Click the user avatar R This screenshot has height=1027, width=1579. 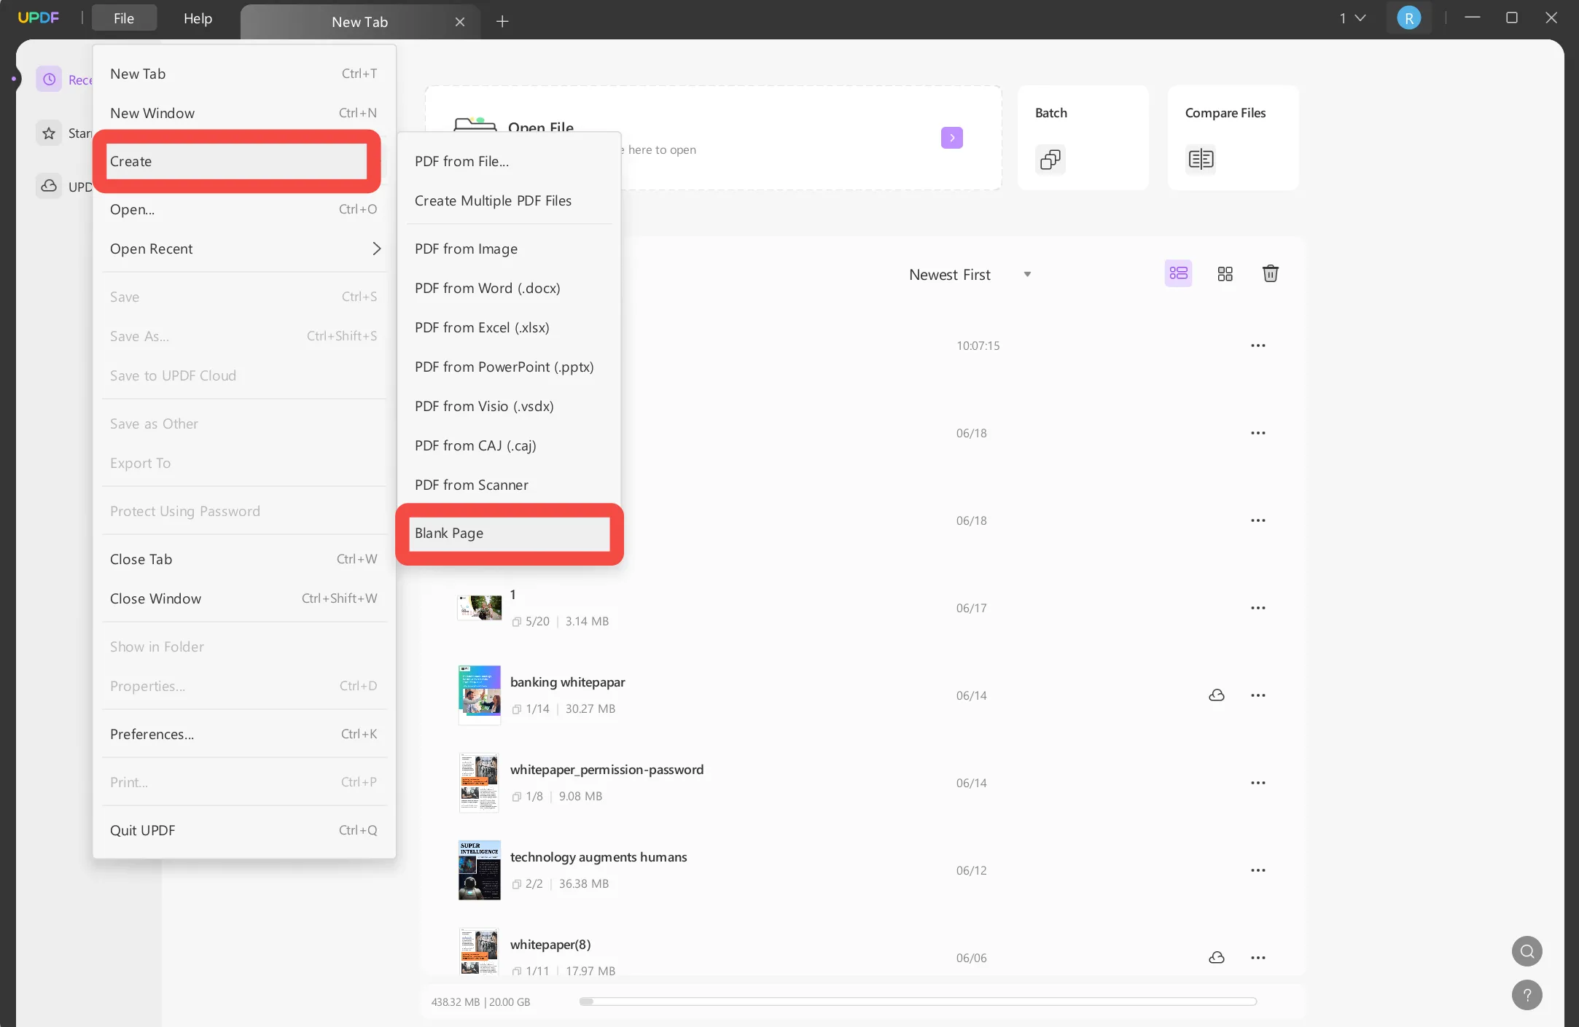click(x=1408, y=17)
